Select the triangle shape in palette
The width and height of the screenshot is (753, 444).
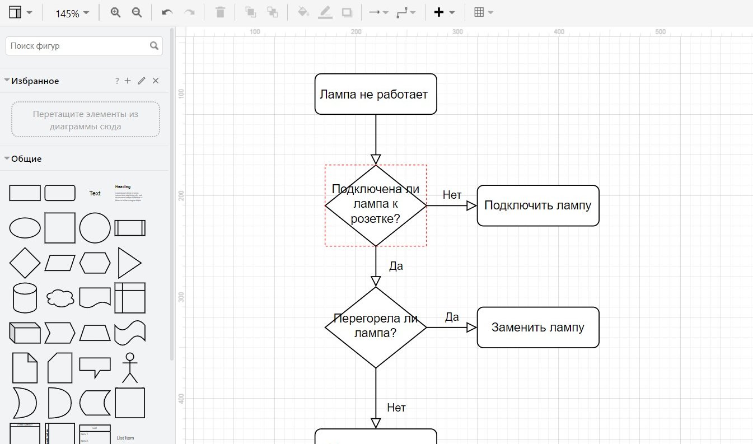point(130,263)
